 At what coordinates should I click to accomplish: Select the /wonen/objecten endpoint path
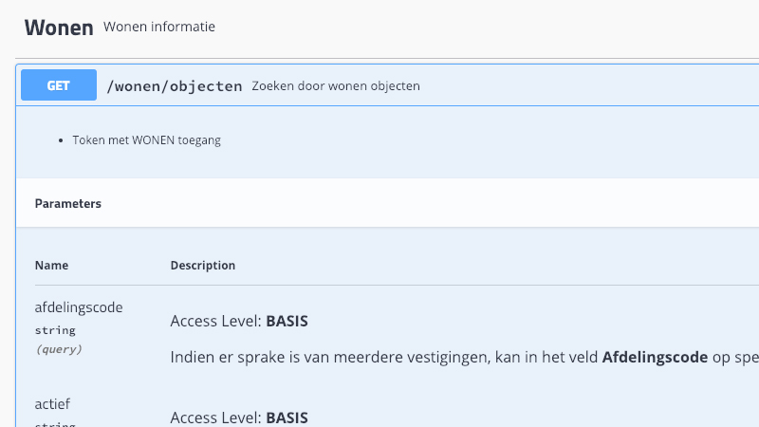pyautogui.click(x=175, y=85)
